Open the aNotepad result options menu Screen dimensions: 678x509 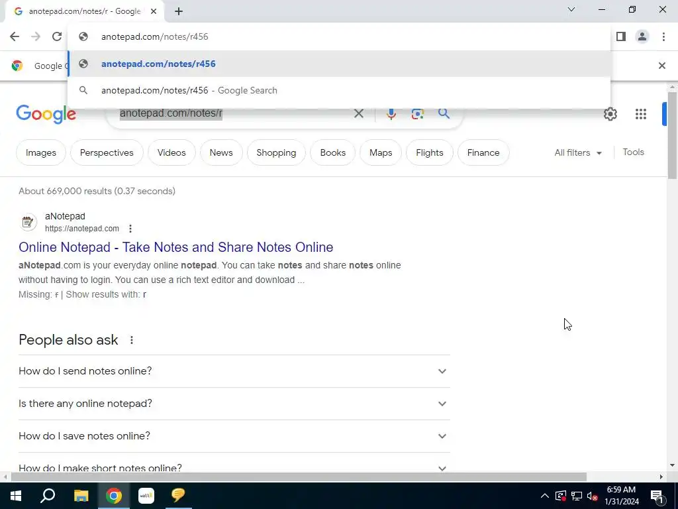(130, 229)
